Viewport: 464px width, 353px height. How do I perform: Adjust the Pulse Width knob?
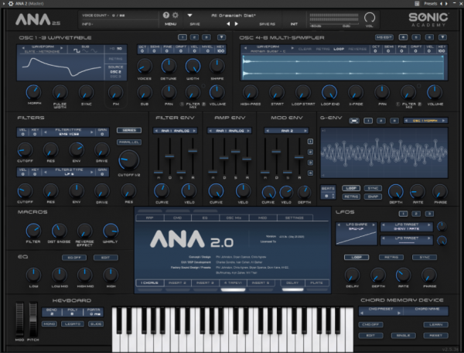60,92
